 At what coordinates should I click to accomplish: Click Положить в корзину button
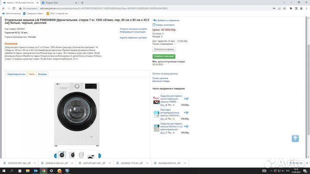click(x=164, y=49)
